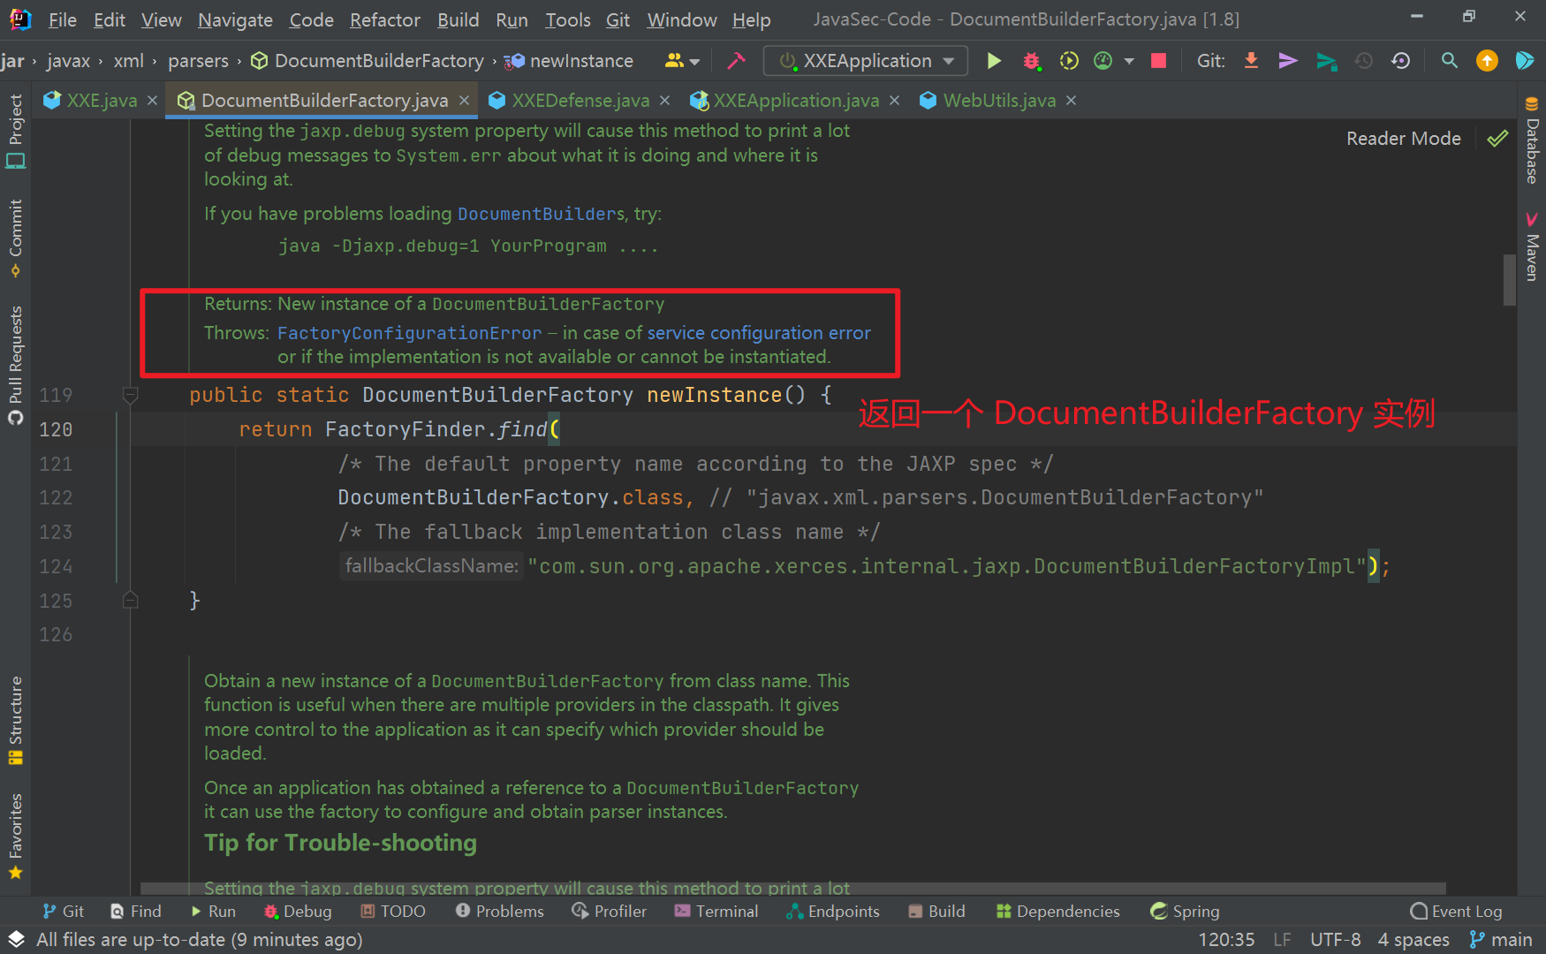The height and width of the screenshot is (954, 1546).
Task: Update project via Git download arrow icon
Action: [x=1252, y=60]
